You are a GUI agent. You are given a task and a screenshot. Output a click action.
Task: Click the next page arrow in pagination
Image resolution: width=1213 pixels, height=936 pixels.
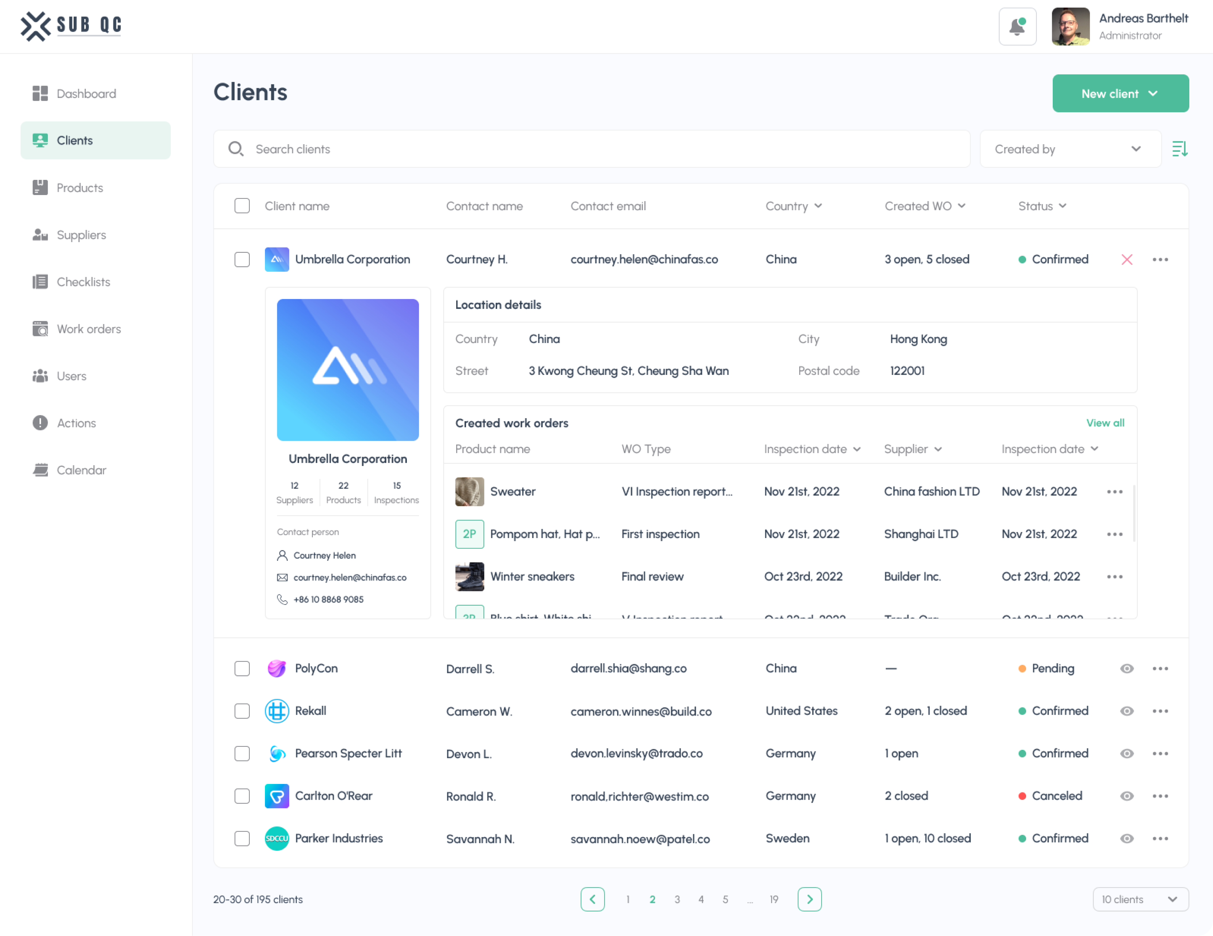point(809,899)
